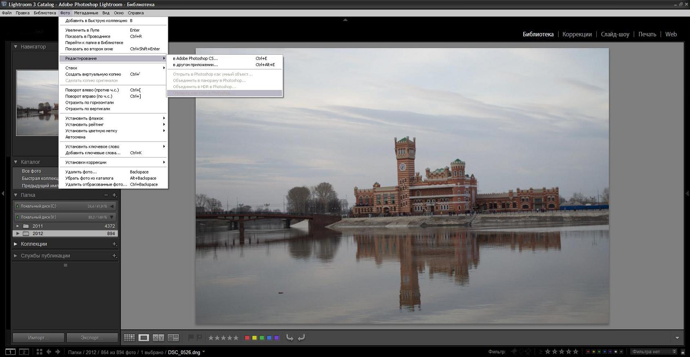The image size is (690, 357).
Task: Apply red color label in toolbar
Action: pyautogui.click(x=247, y=338)
